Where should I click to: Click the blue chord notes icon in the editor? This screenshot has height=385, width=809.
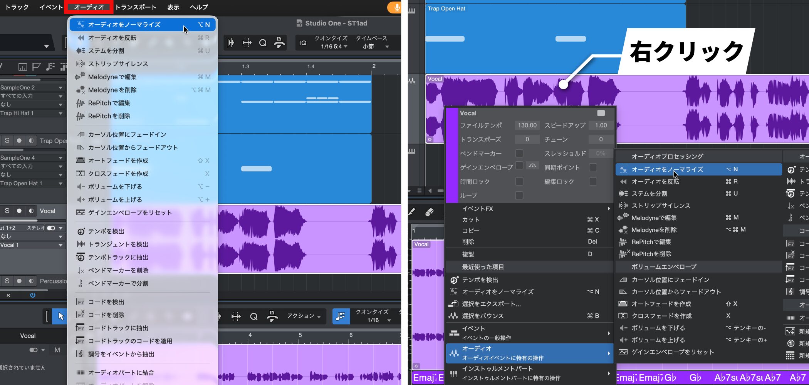pyautogui.click(x=341, y=316)
